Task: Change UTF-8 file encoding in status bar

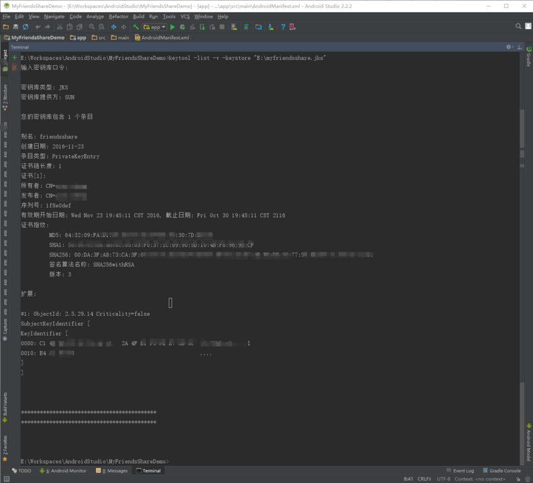Action: (x=444, y=479)
